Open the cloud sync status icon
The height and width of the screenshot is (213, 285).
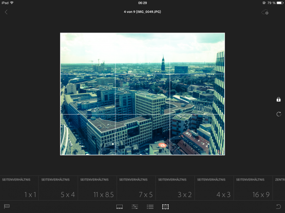point(265,12)
